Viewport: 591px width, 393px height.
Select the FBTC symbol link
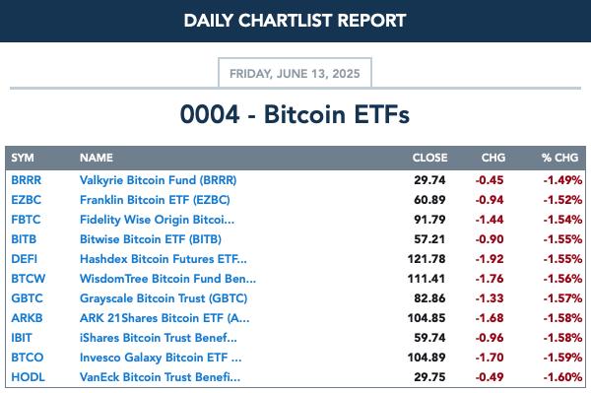click(26, 220)
